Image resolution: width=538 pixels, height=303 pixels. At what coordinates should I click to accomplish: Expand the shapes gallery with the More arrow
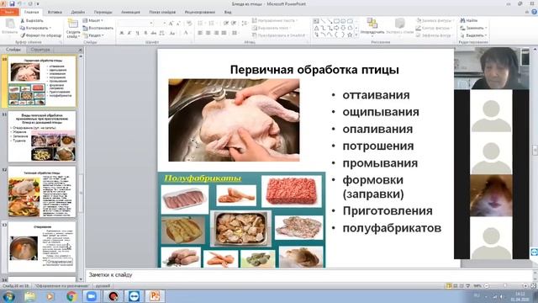[x=356, y=35]
